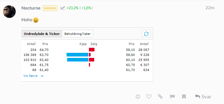Open Nocturne's ape avatar

pyautogui.click(x=9, y=11)
